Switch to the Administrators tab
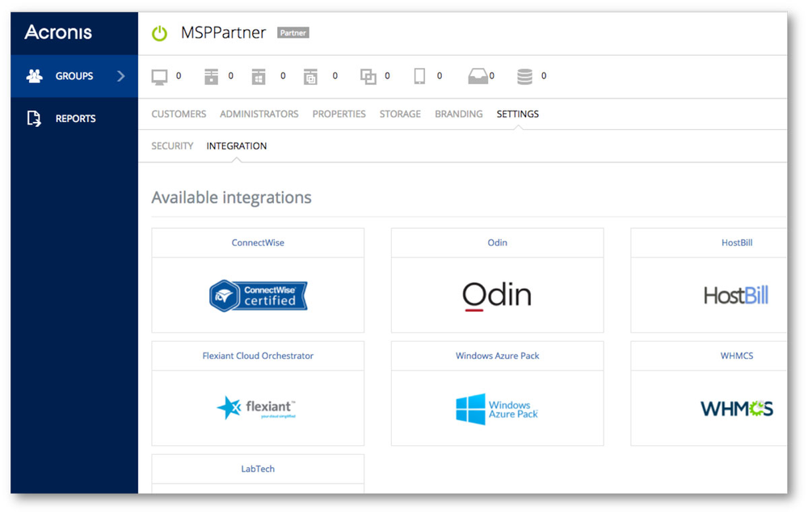The width and height of the screenshot is (808, 514). pos(259,114)
